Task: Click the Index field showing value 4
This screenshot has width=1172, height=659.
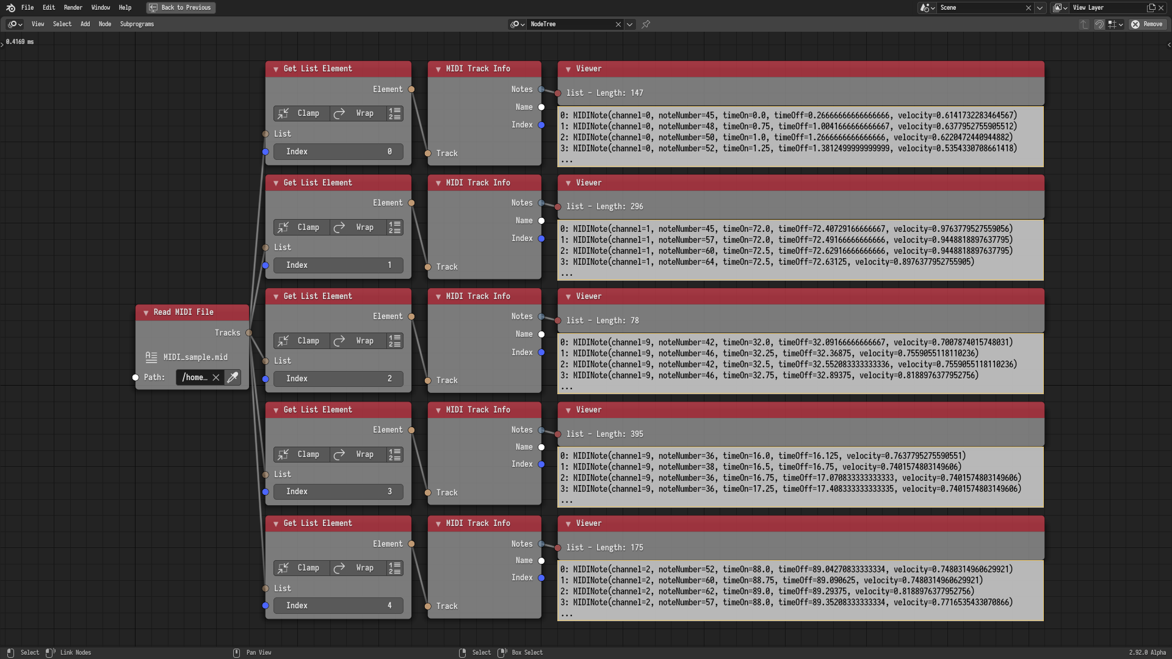Action: [x=338, y=606]
